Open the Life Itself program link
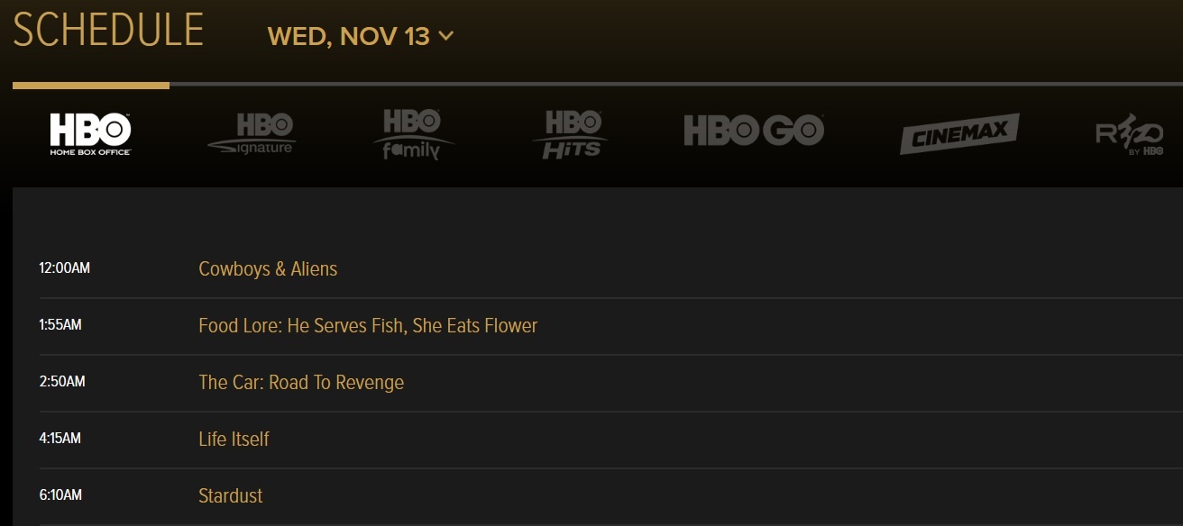The image size is (1183, 526). pyautogui.click(x=234, y=440)
